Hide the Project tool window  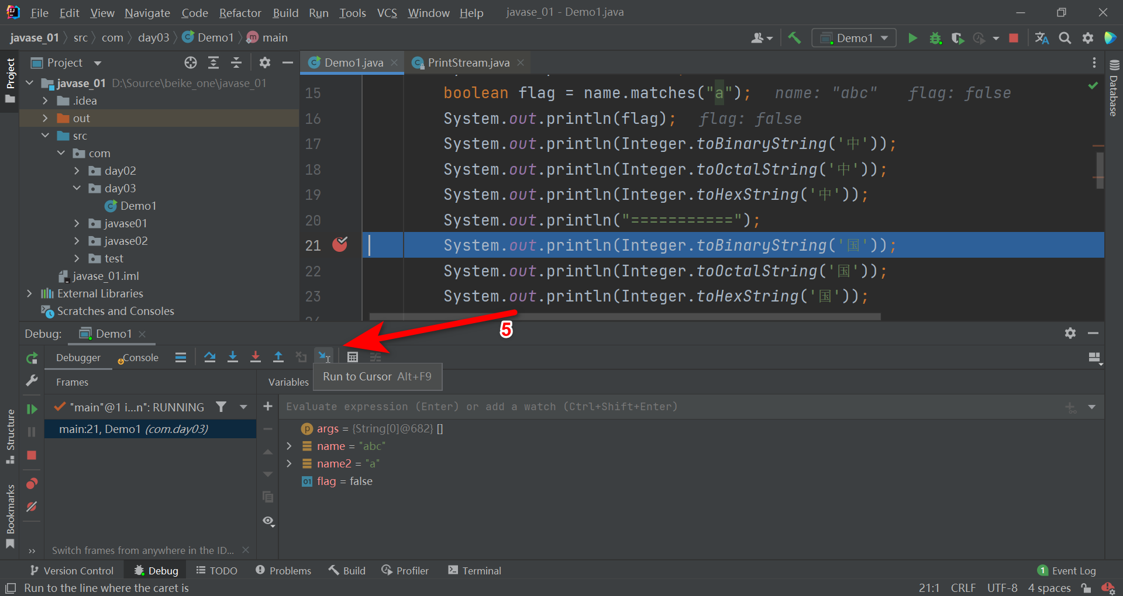tap(288, 63)
